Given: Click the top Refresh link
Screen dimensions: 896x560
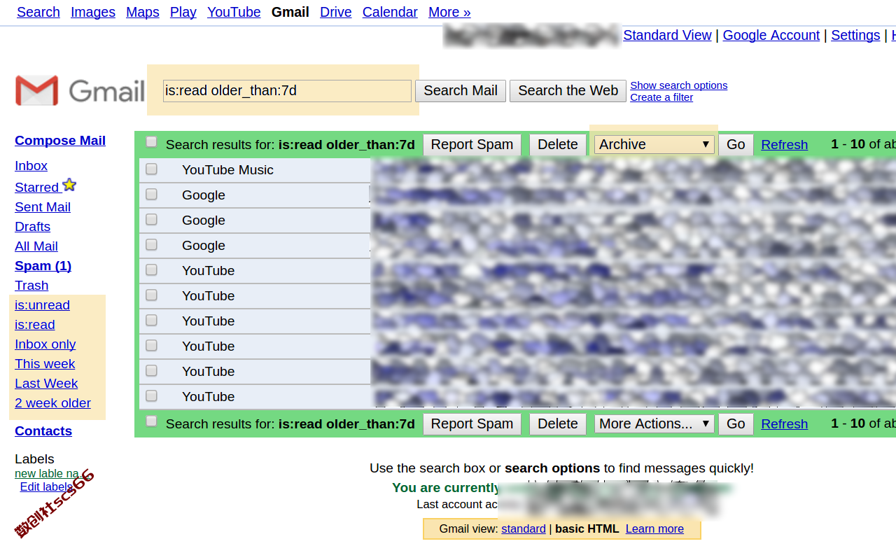Looking at the screenshot, I should click(x=785, y=144).
